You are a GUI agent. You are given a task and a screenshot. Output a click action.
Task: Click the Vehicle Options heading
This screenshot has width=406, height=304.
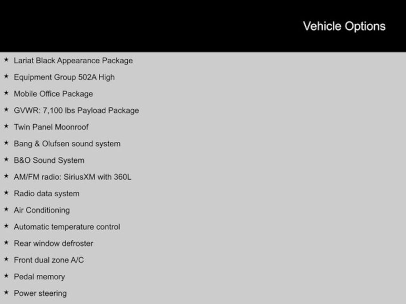pos(344,26)
